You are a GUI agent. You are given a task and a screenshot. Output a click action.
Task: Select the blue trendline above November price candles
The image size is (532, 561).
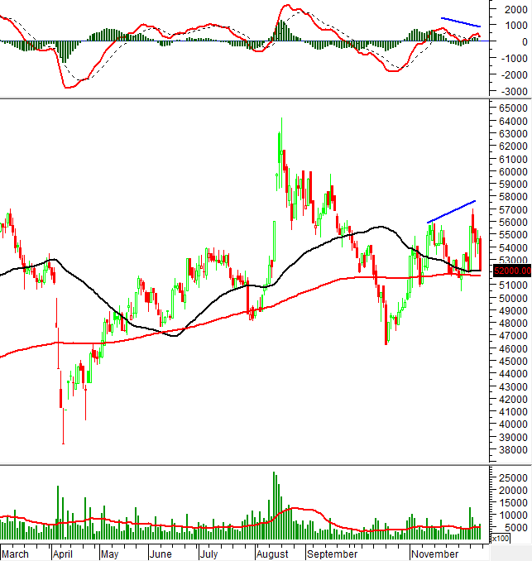pos(451,212)
